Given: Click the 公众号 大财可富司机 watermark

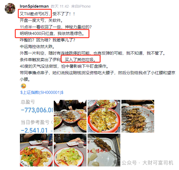Looking at the screenshot, I should pos(147,163).
